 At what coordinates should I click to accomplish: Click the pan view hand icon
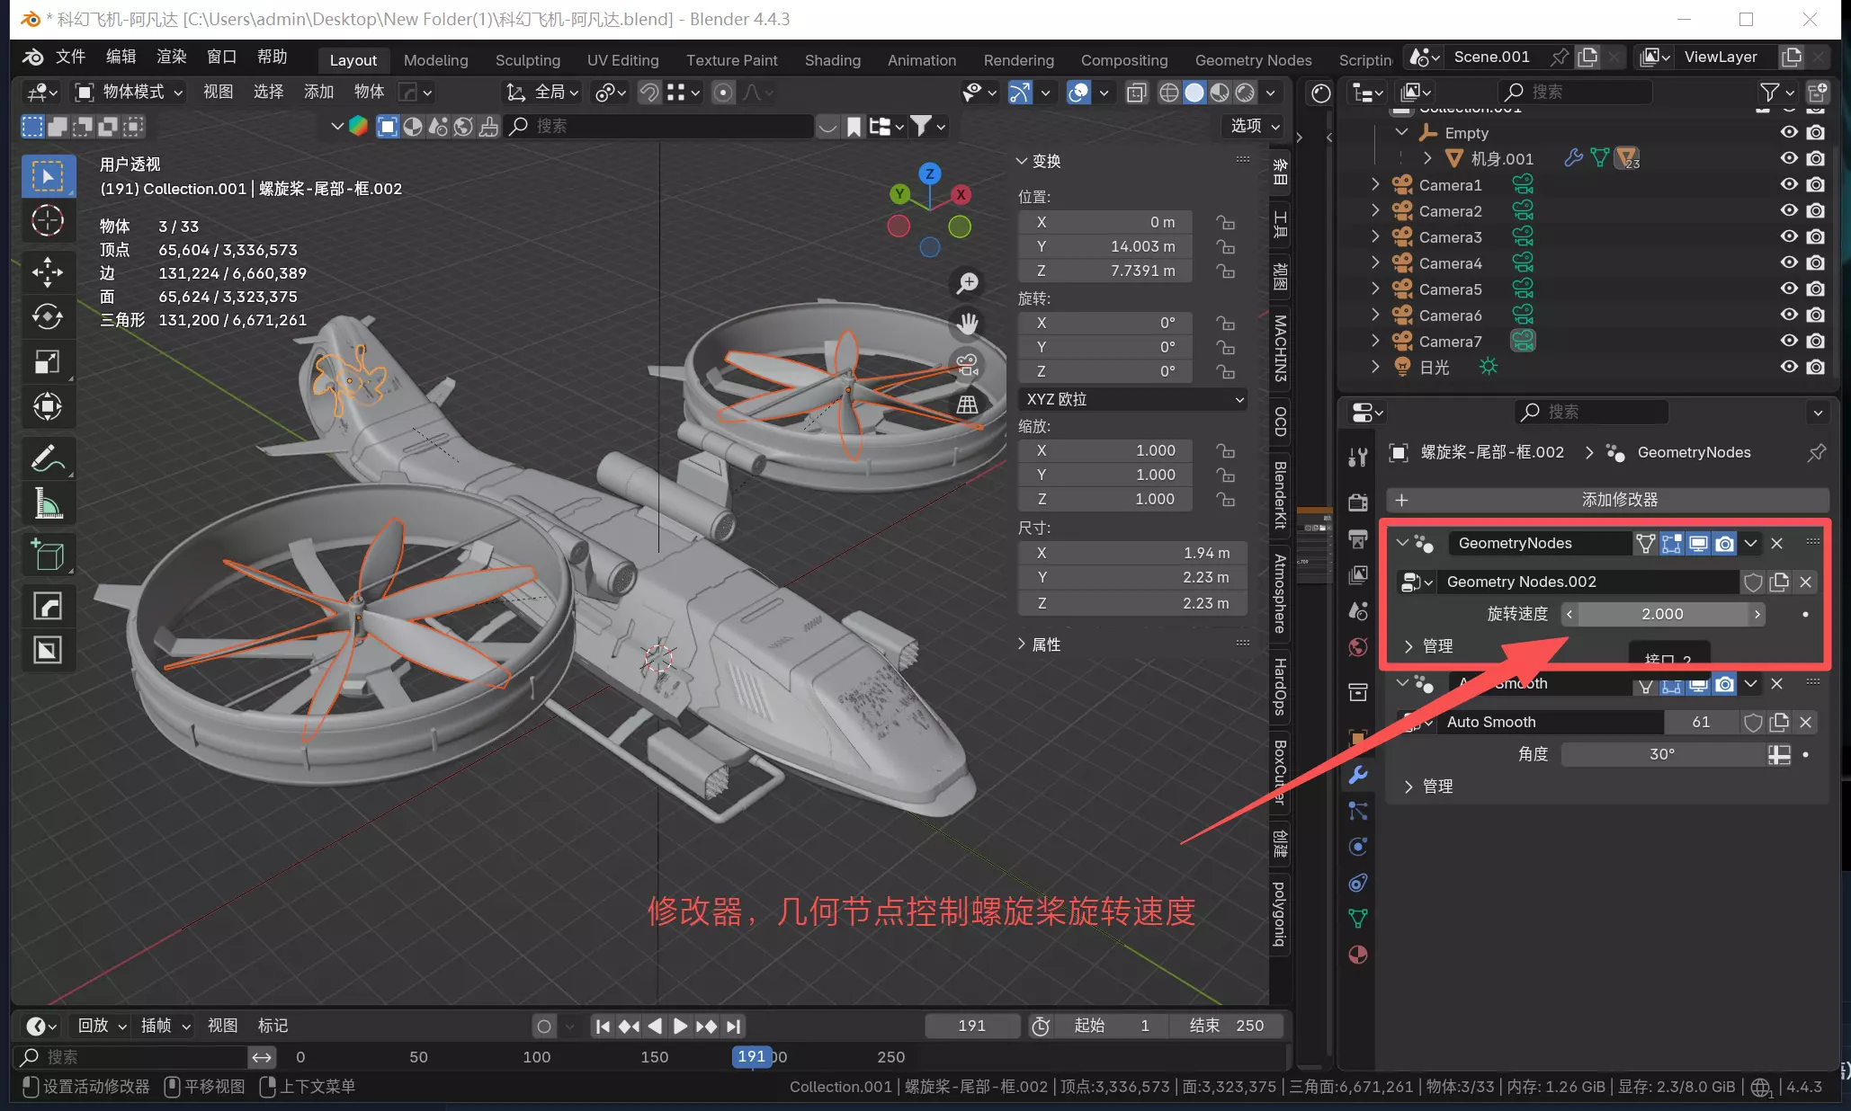[967, 324]
